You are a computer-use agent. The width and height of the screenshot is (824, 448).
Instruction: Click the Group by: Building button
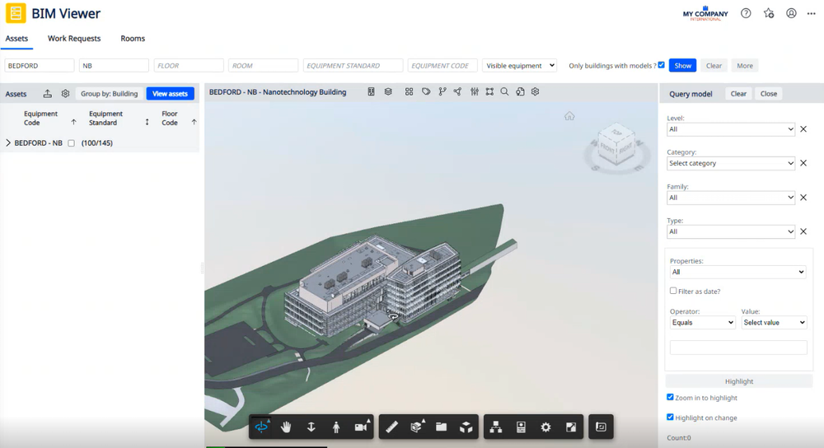[x=110, y=94]
